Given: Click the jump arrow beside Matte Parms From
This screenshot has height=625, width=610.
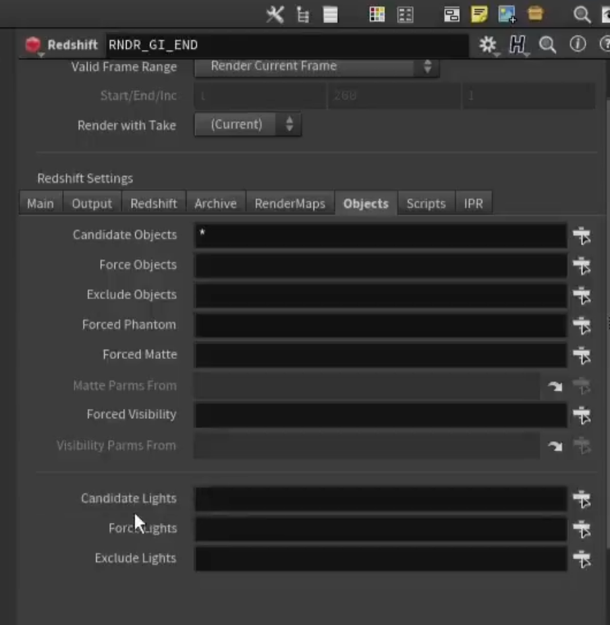Looking at the screenshot, I should (x=555, y=386).
